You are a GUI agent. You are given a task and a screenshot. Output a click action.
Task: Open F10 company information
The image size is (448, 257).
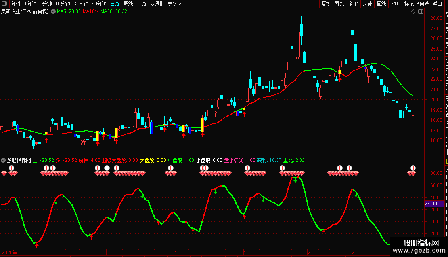tap(395, 4)
